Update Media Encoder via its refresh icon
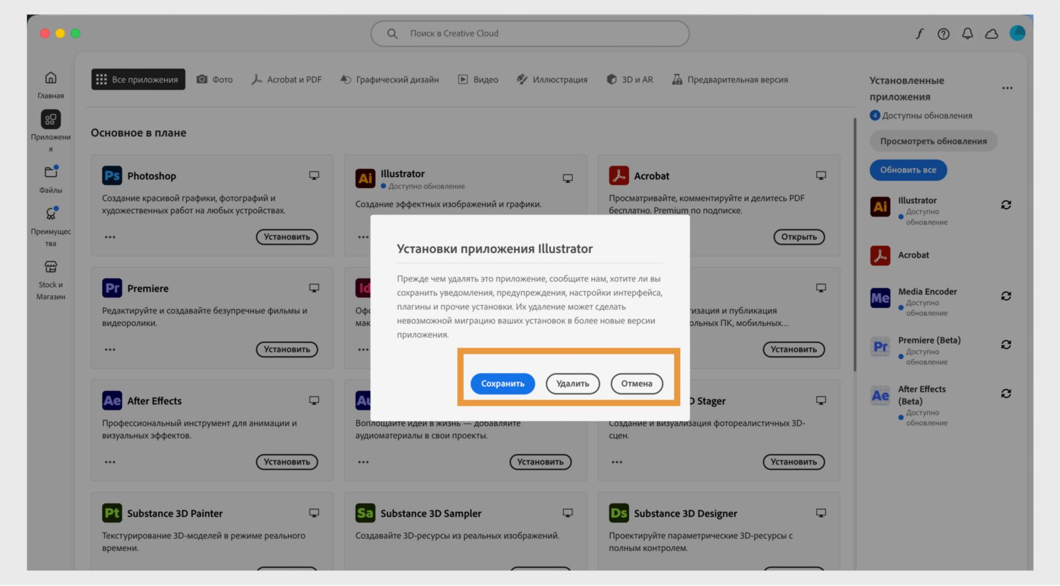The image size is (1060, 586). click(1006, 296)
